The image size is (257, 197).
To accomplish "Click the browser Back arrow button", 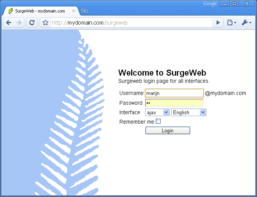I will pos(9,23).
